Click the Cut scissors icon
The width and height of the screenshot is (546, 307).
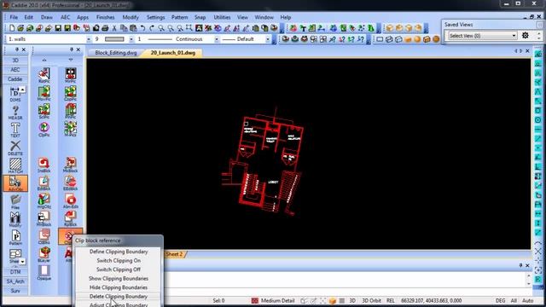(x=114, y=28)
